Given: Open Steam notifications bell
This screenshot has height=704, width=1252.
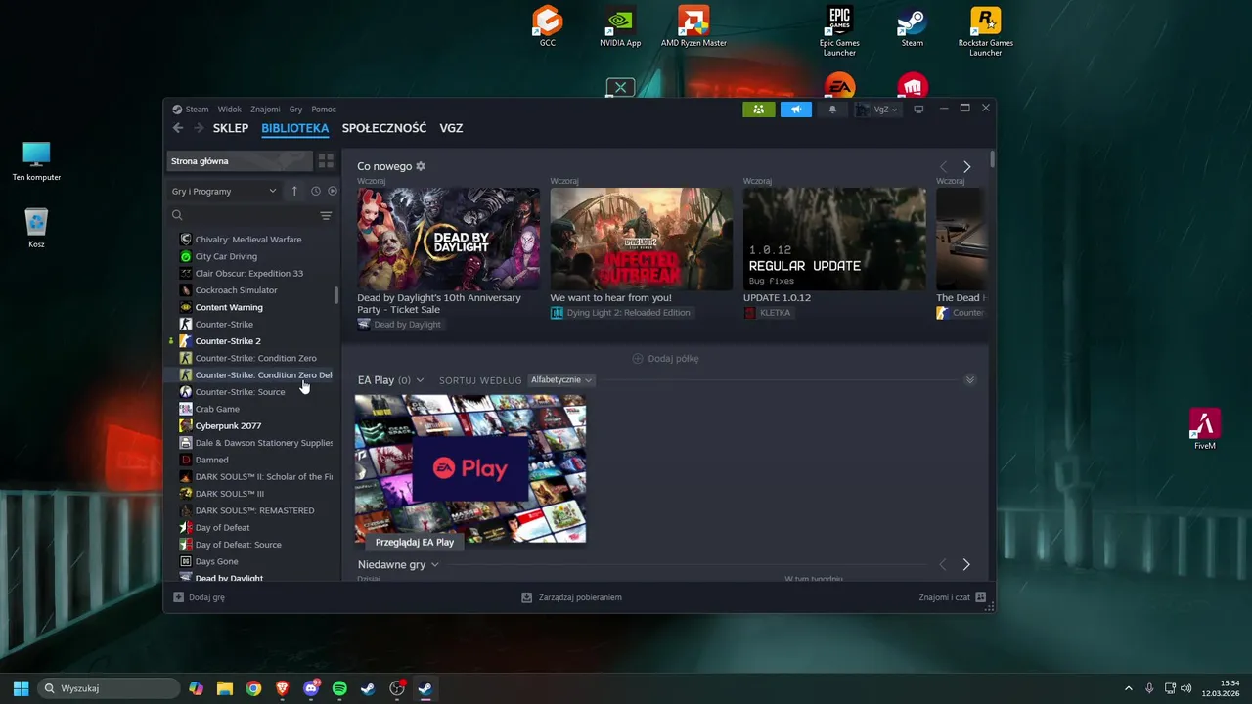Looking at the screenshot, I should [x=832, y=110].
